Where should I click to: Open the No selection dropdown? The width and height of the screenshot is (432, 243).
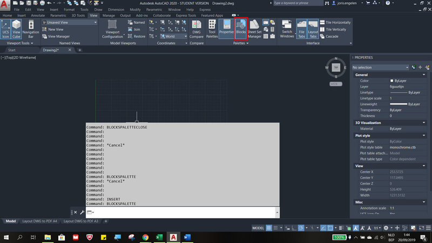coord(380,67)
